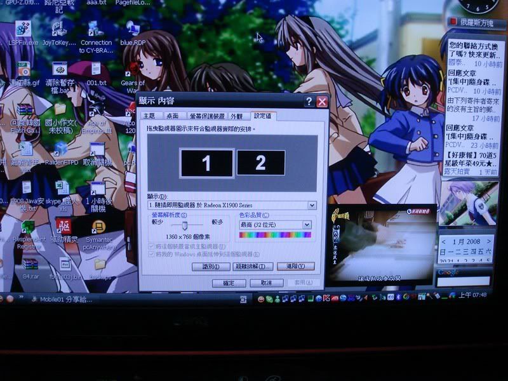Viewport: 508px width, 381px height.
Task: Open the Age of Empires III shortcut
Action: click(97, 119)
